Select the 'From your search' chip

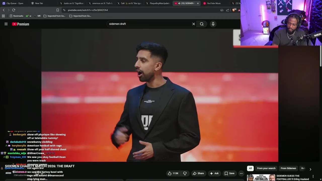pyautogui.click(x=266, y=168)
